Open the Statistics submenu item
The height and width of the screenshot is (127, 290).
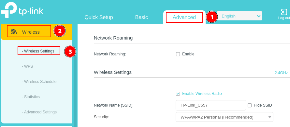31,97
